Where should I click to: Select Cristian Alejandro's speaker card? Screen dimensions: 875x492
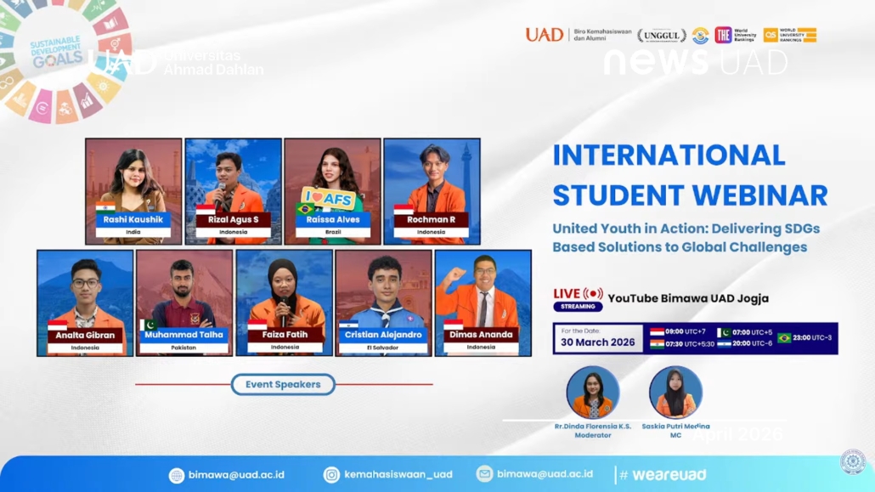(x=383, y=302)
